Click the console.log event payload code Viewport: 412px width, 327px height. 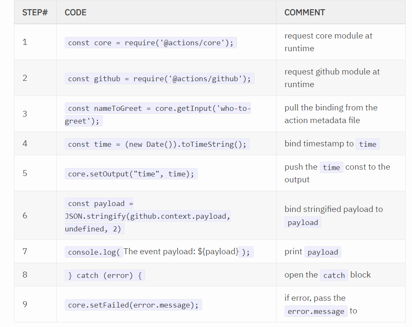pos(159,251)
